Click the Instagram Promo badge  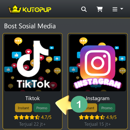107,108
